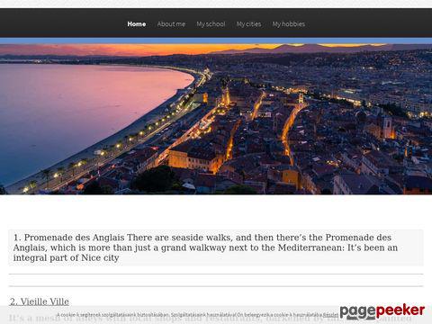The width and height of the screenshot is (432, 324).
Task: Click the pagepeeker logo
Action: click(382, 311)
